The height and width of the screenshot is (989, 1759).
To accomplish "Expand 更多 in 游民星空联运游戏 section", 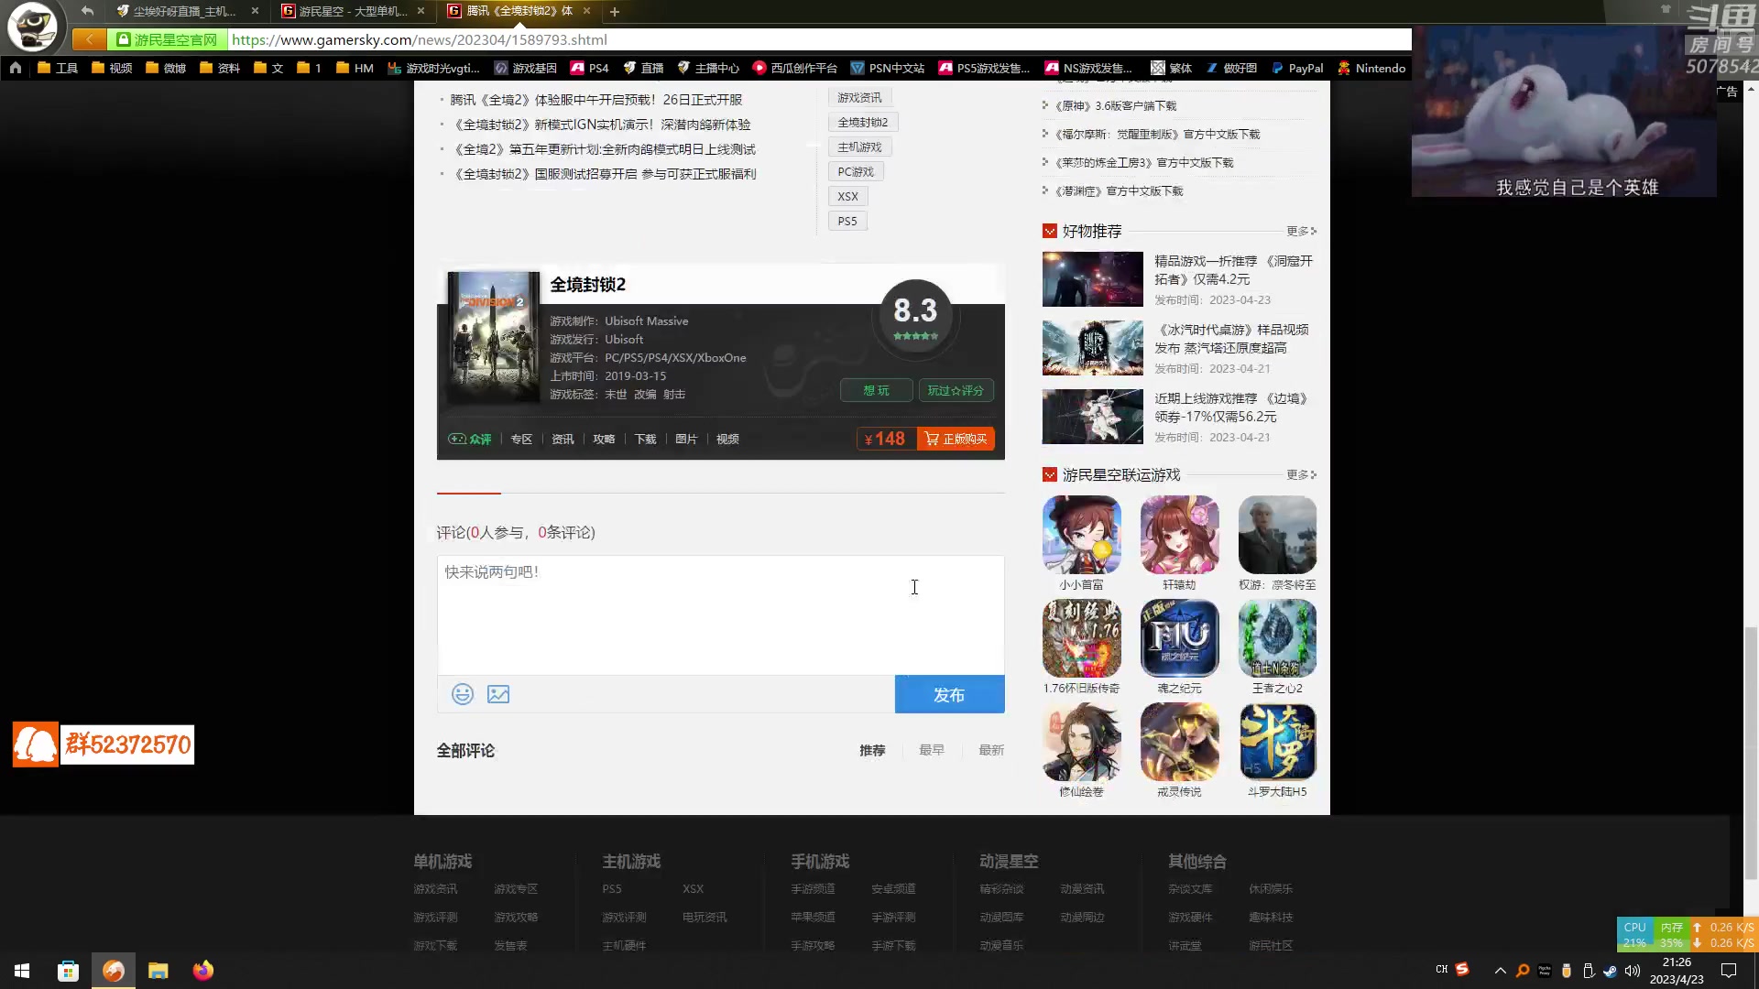I will (x=1302, y=474).
